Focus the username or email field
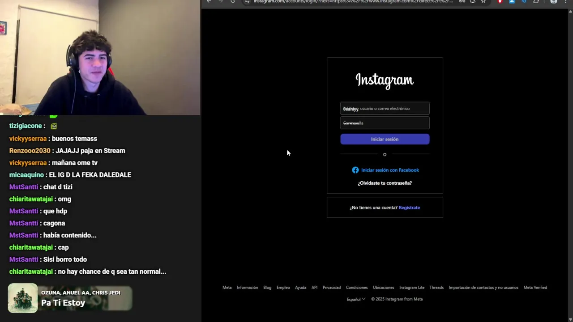Screen dimensions: 573x322 click(385, 108)
